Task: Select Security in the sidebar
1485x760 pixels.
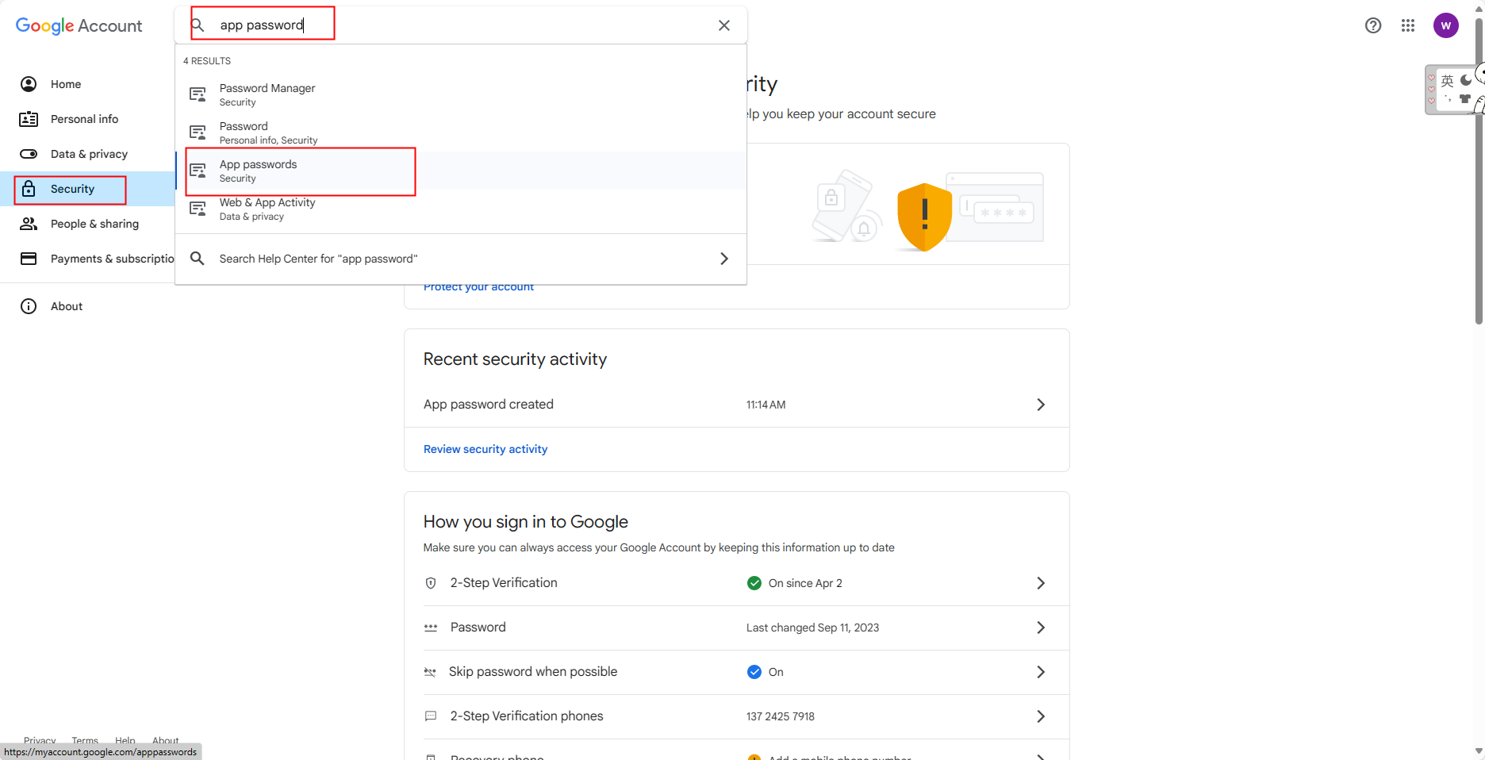Action: [x=87, y=189]
